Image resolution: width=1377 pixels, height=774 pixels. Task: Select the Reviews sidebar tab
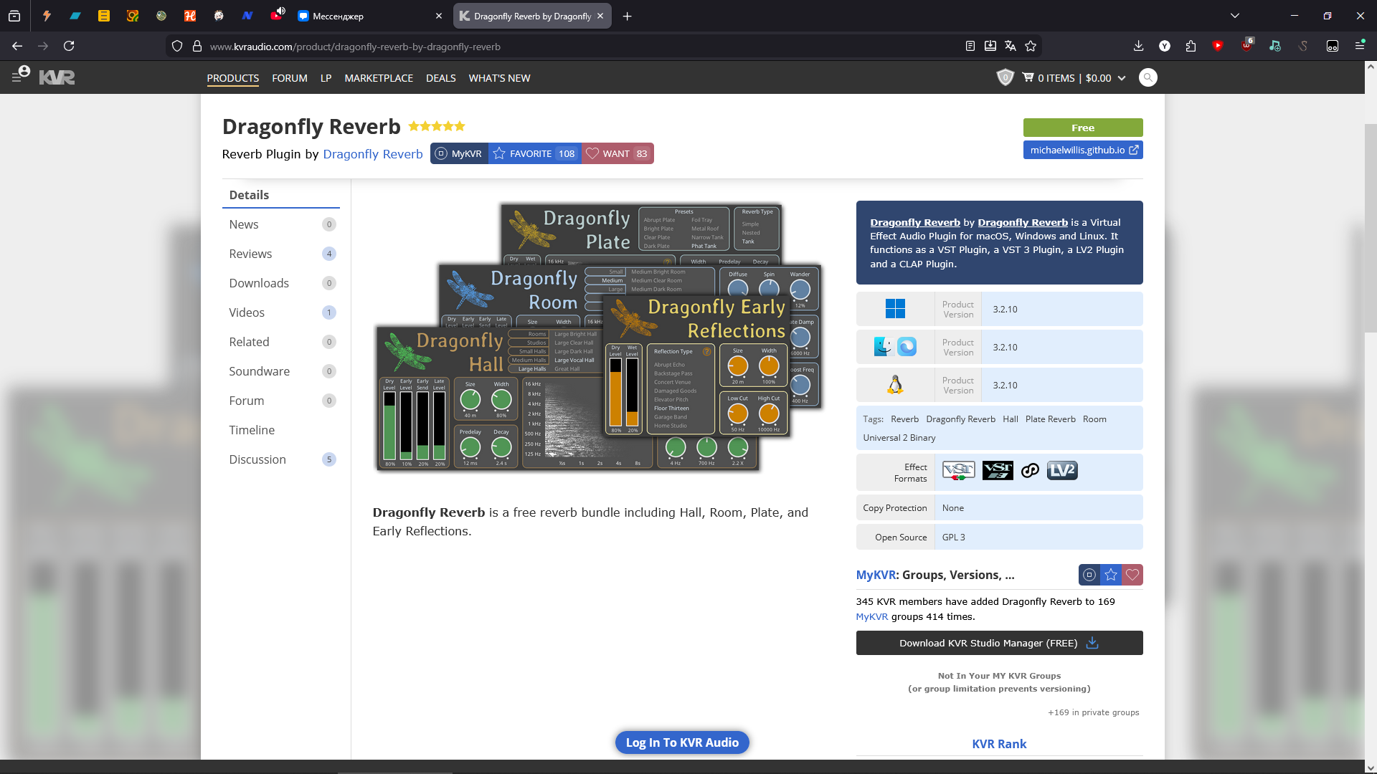tap(250, 254)
